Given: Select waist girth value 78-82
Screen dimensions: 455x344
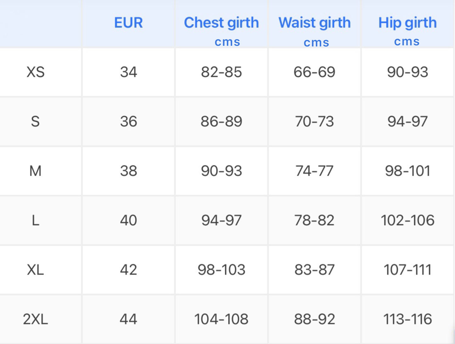Looking at the screenshot, I should point(315,221).
